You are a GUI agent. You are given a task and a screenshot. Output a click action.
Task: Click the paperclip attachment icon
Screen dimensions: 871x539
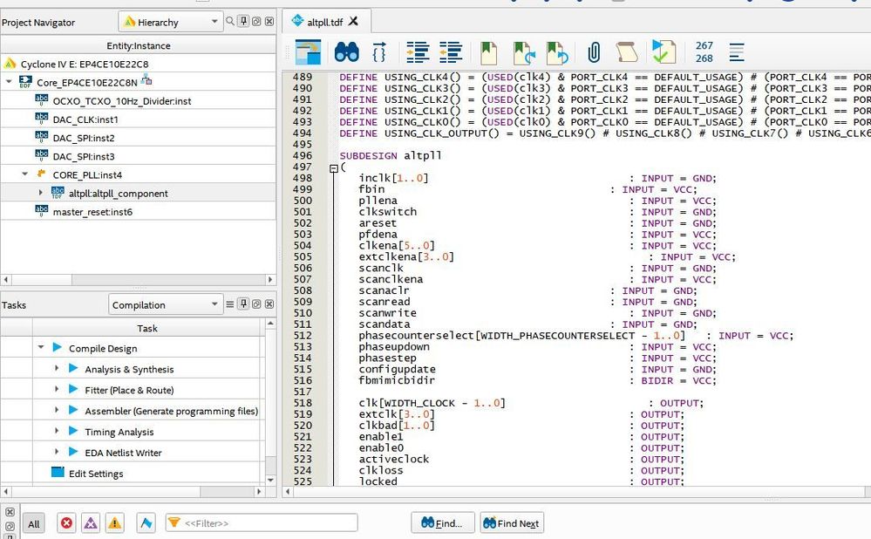[593, 52]
